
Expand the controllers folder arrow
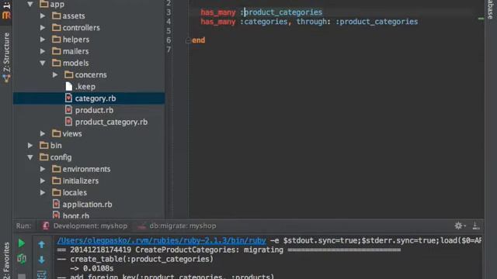click(43, 28)
